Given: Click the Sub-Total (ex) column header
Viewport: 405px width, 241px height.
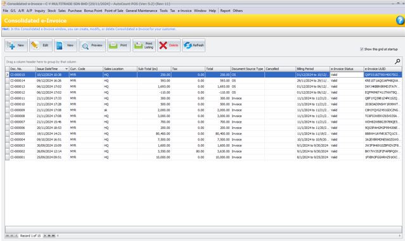Looking at the screenshot, I should [154, 69].
